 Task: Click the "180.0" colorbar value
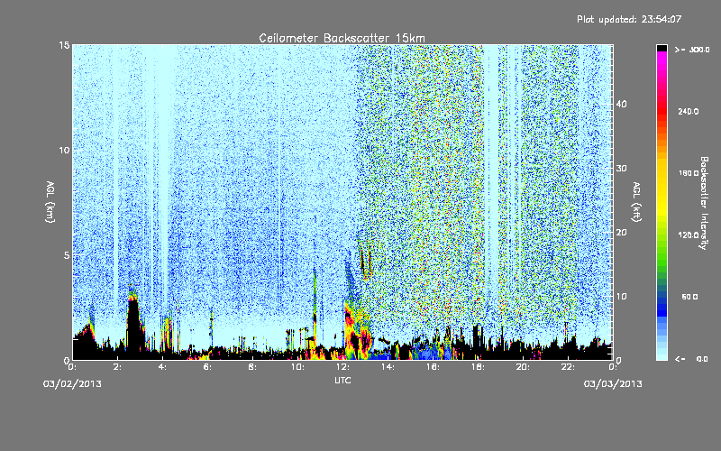pos(689,173)
